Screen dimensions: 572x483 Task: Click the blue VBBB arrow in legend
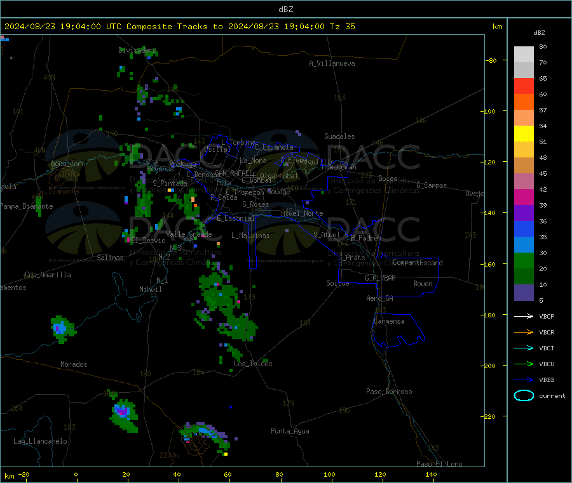(x=524, y=380)
